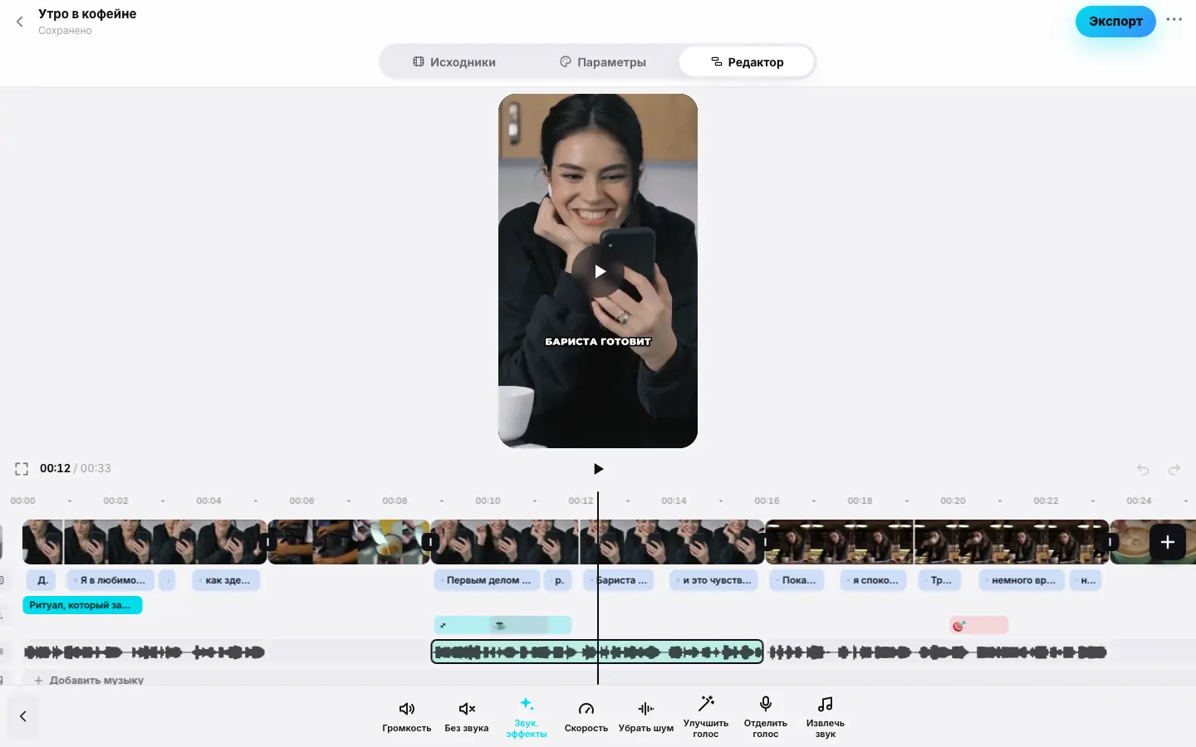Switch to the Параметры tab
Image resolution: width=1196 pixels, height=747 pixels.
point(603,62)
